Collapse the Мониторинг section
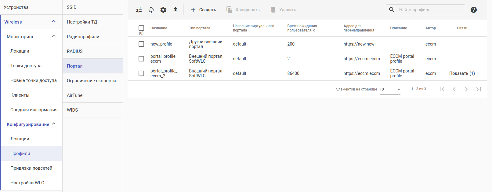This screenshot has height=192, width=492. (x=54, y=36)
